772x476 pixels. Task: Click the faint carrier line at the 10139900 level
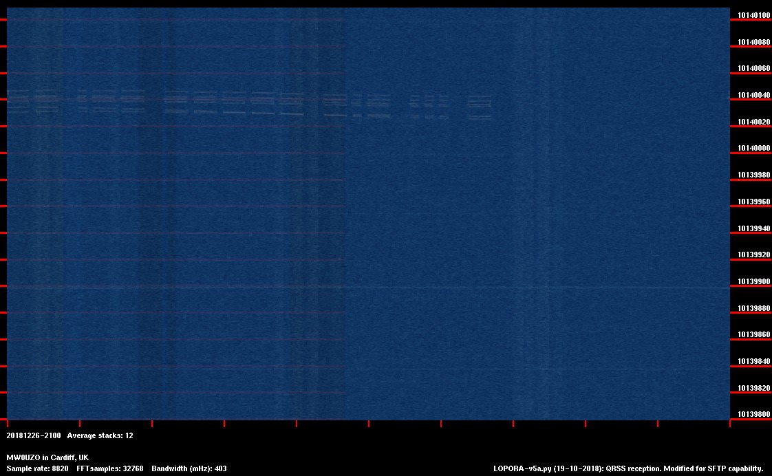[x=537, y=287]
